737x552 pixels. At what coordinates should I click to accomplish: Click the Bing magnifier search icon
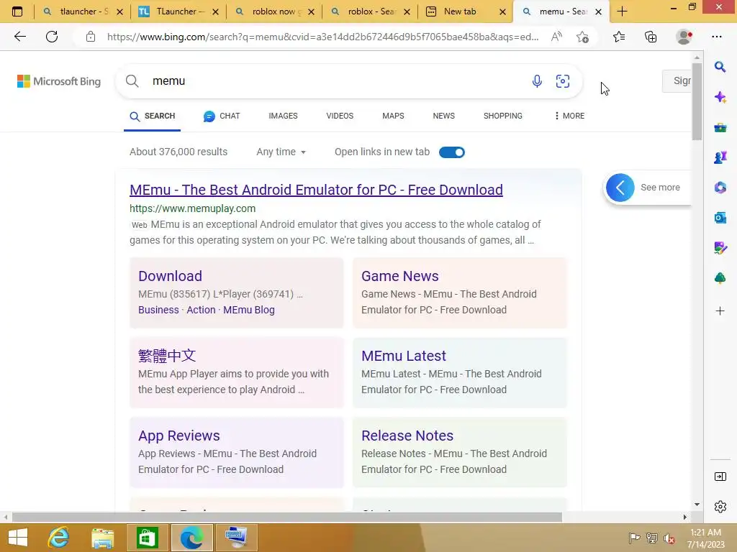click(132, 81)
